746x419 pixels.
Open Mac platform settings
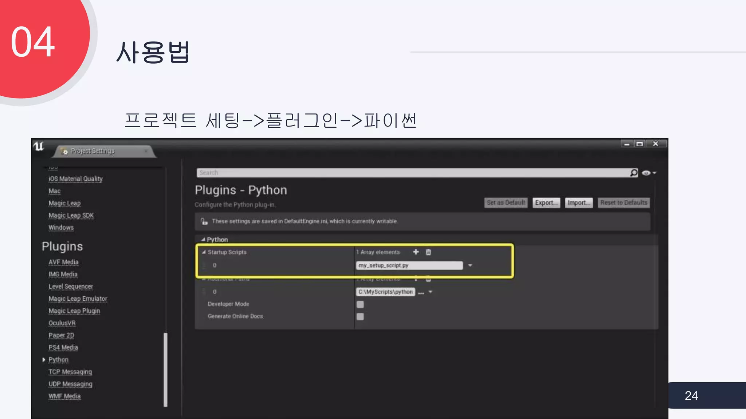coord(55,191)
